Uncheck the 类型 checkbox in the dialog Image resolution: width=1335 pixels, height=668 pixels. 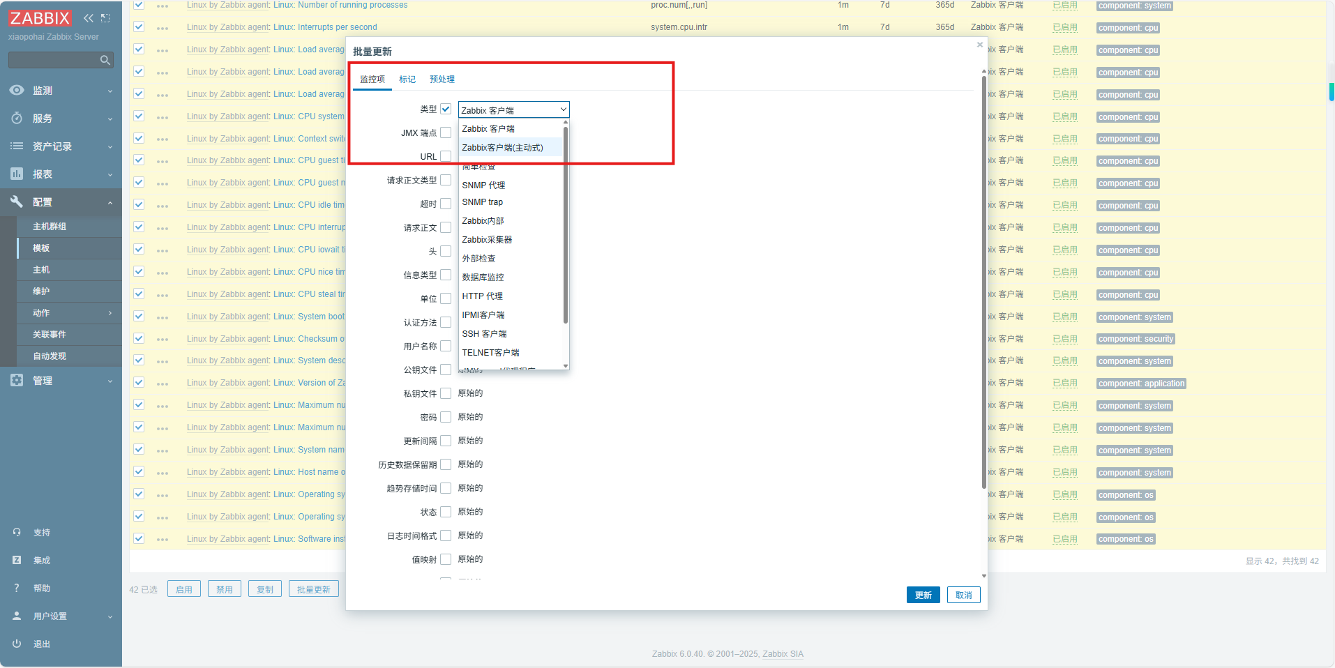446,109
